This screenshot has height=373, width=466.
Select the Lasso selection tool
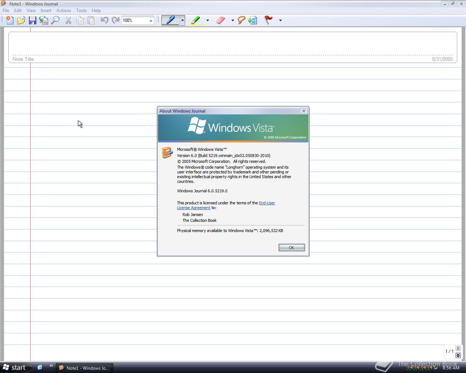(241, 20)
